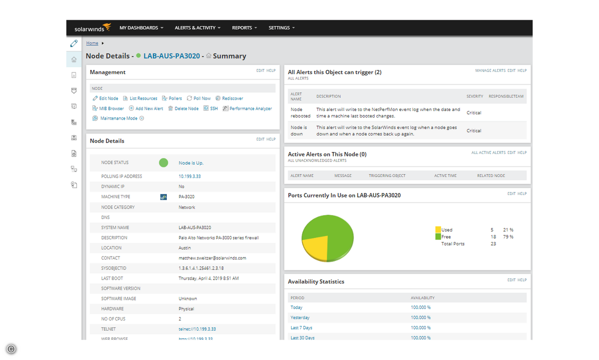The image size is (599, 360).
Task: Click the pencil edit icon in sidebar
Action: click(x=74, y=43)
